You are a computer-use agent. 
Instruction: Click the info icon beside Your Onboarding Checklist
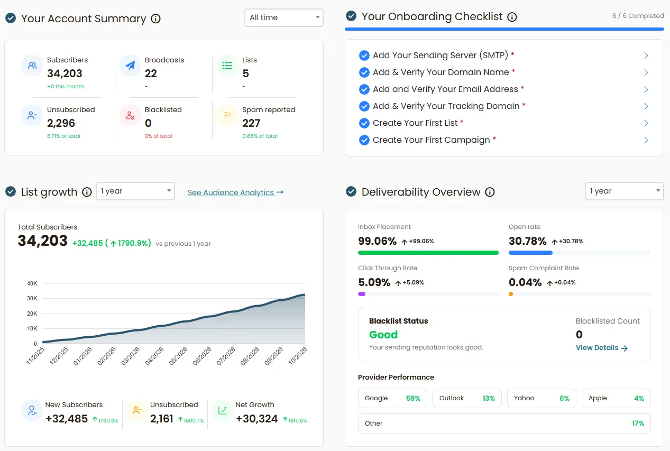512,17
